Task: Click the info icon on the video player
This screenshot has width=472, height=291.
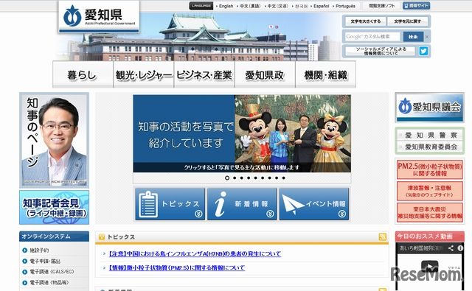Action: (460, 248)
